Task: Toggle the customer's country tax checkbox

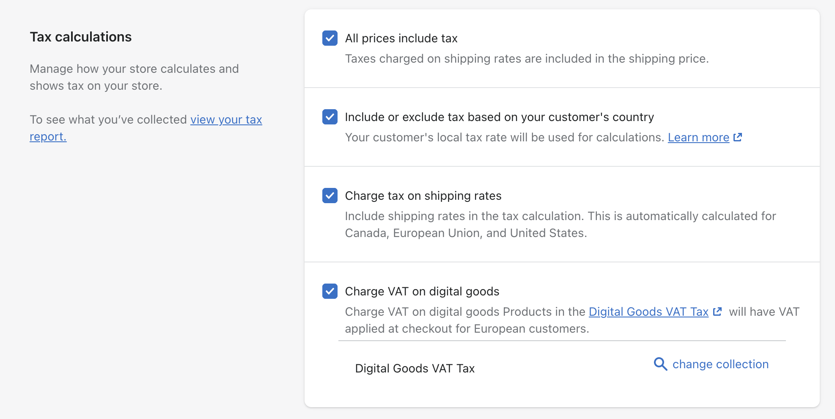Action: point(330,117)
